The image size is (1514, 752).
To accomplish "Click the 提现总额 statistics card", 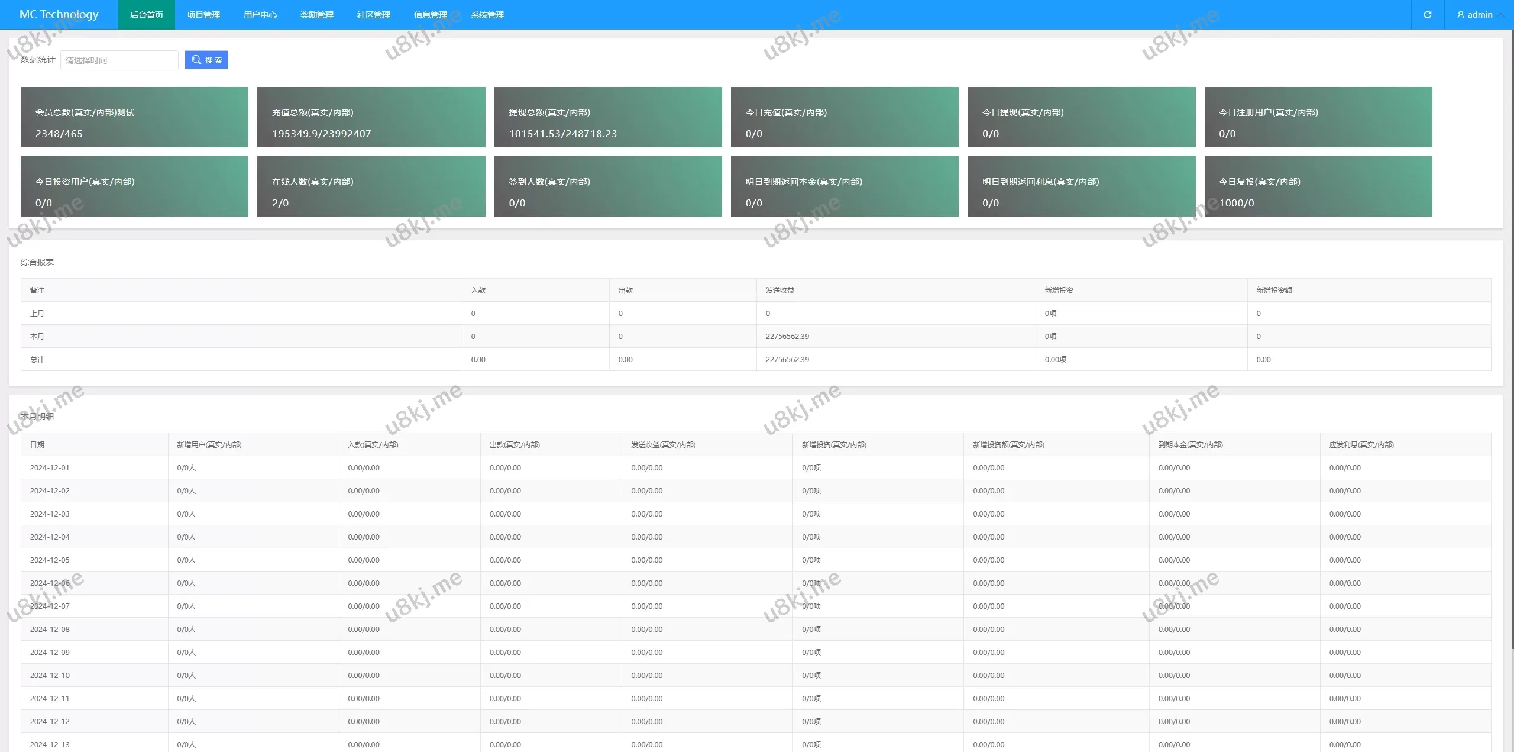I will tap(607, 117).
